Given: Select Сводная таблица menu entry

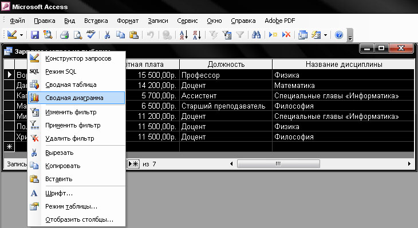Looking at the screenshot, I should 76,85.
